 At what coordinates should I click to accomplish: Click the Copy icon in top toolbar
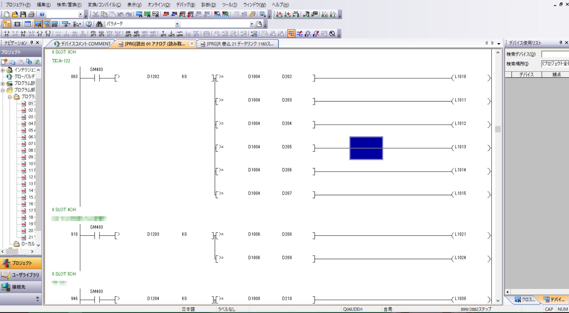click(x=104, y=14)
